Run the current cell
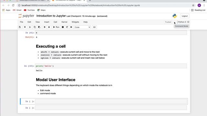 (x=56, y=27)
